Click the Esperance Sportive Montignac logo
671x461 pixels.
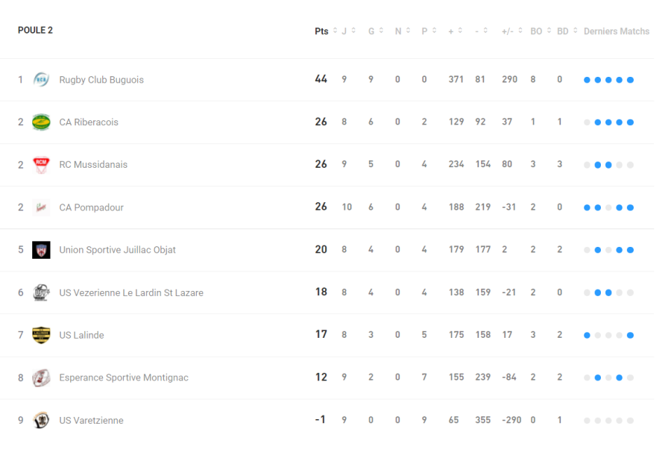point(41,377)
